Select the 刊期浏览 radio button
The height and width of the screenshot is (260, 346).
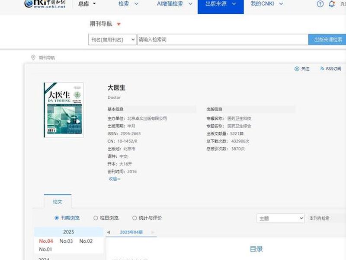(57, 218)
